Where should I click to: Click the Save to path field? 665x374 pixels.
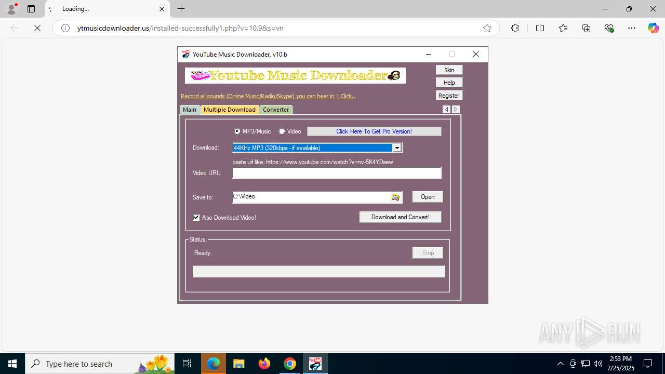pyautogui.click(x=311, y=197)
